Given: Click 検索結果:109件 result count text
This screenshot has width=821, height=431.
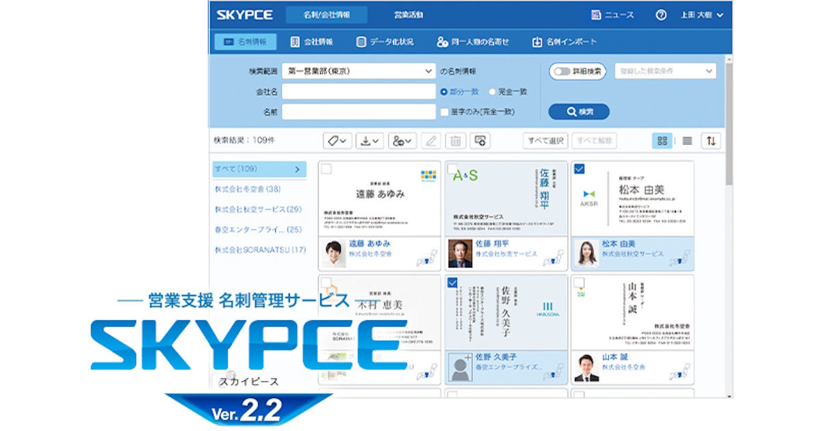Looking at the screenshot, I should click(244, 140).
